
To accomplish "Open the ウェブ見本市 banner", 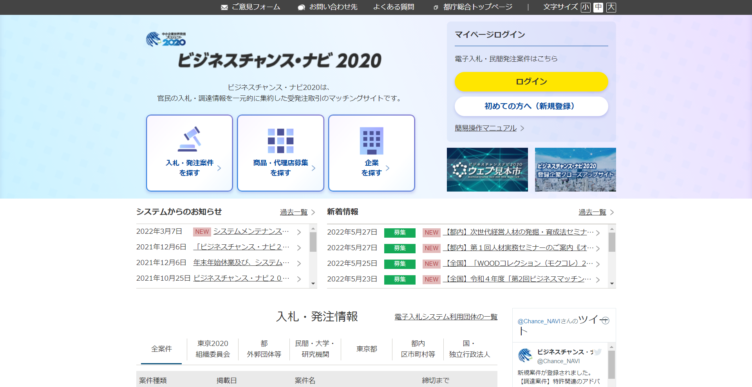I will tap(487, 170).
